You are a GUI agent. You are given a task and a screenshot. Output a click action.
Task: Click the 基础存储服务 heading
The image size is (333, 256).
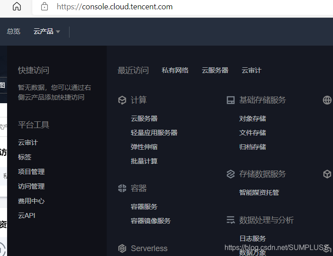tap(263, 100)
